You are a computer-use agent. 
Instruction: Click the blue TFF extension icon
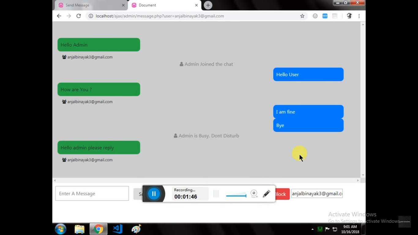(325, 16)
